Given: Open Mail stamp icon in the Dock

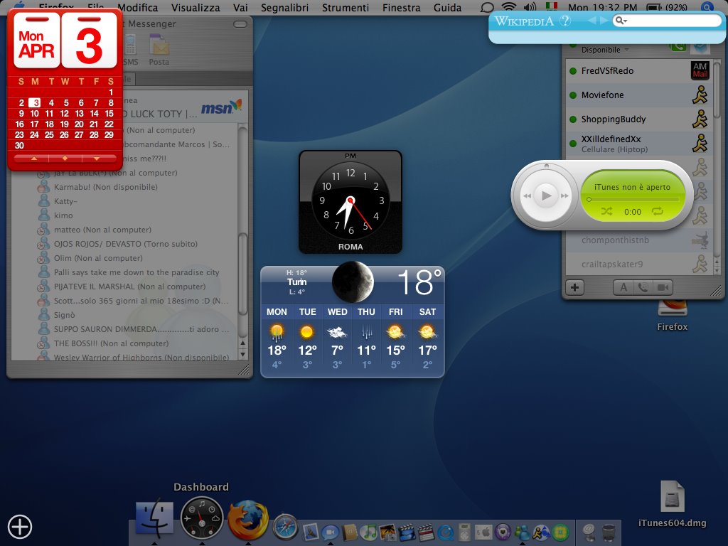Looking at the screenshot, I should [310, 532].
